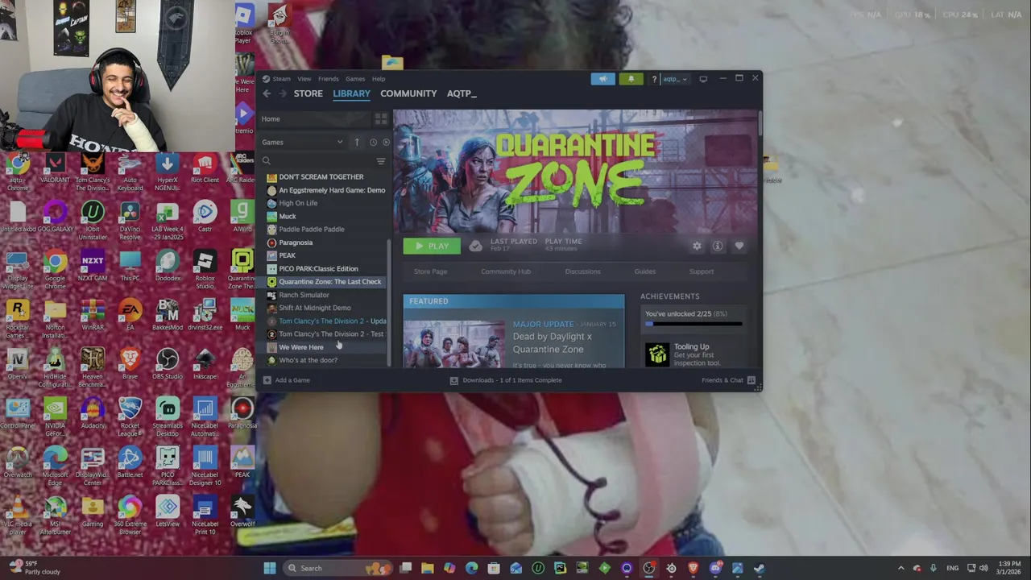Open Steam notifications bell
This screenshot has width=1031, height=580.
click(631, 79)
